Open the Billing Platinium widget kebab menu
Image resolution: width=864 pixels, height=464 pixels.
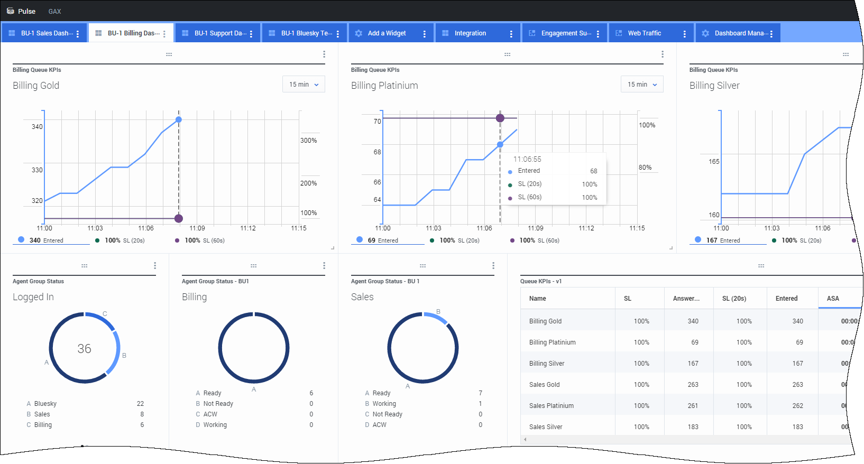coord(663,54)
